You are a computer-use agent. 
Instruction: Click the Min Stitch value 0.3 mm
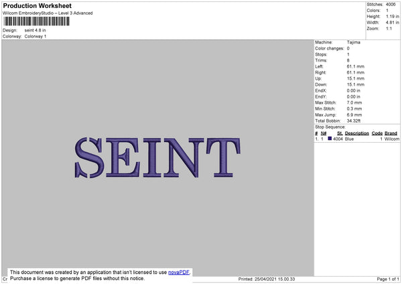(354, 109)
